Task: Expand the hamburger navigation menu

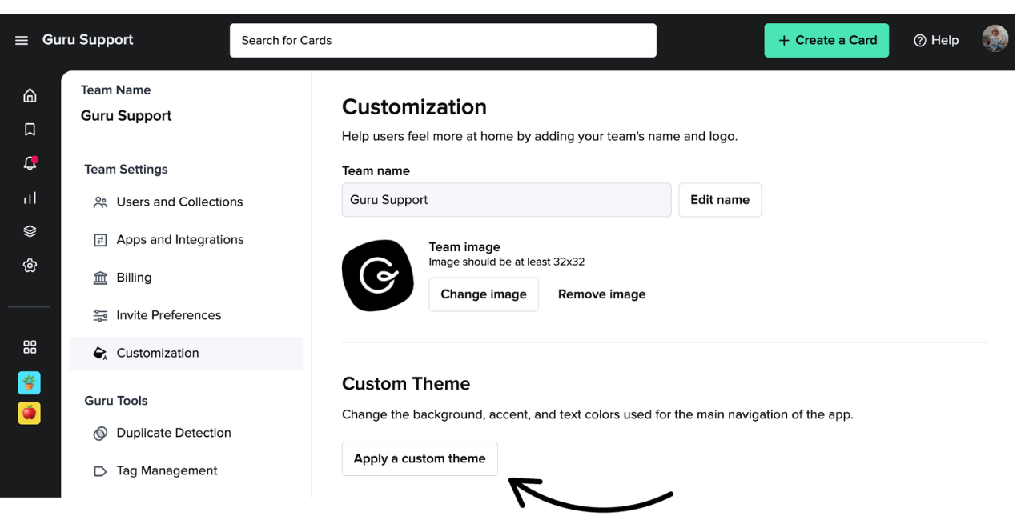Action: pyautogui.click(x=21, y=40)
